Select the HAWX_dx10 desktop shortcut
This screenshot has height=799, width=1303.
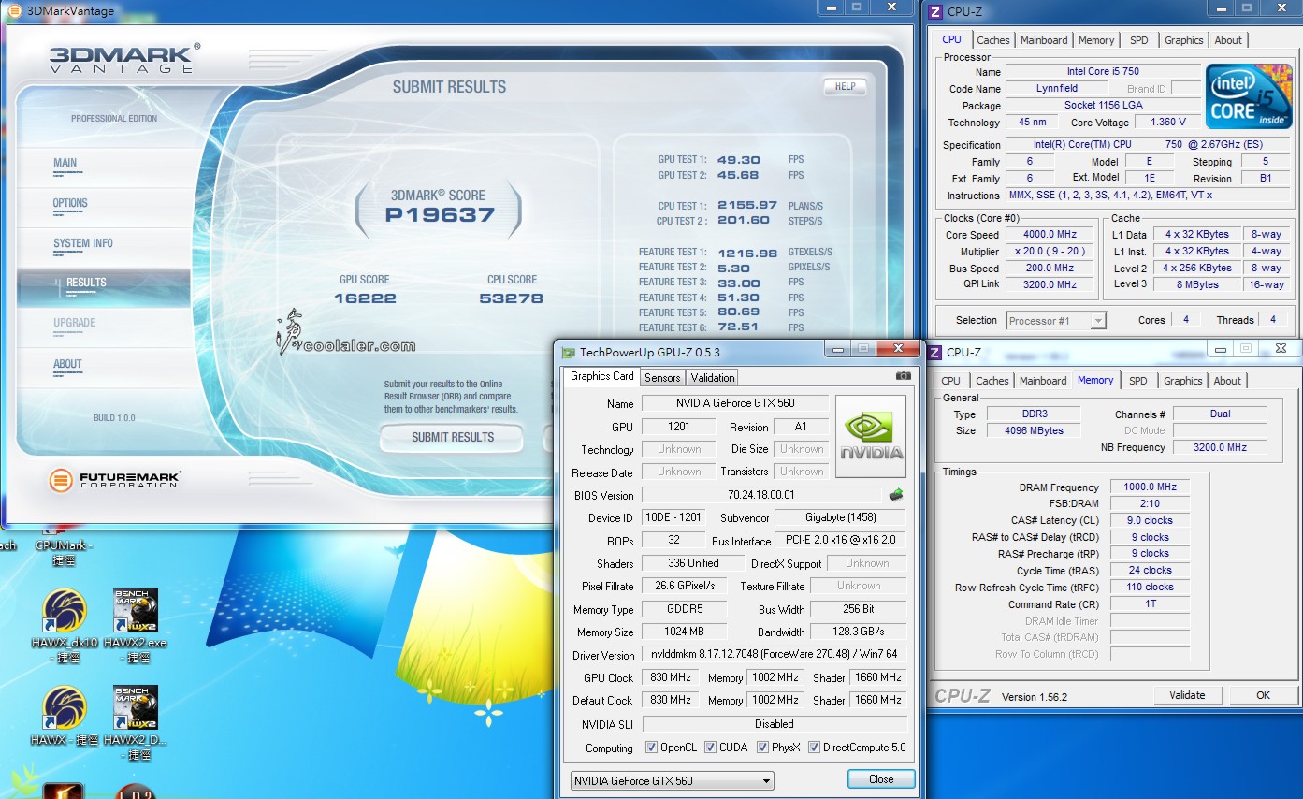click(63, 626)
